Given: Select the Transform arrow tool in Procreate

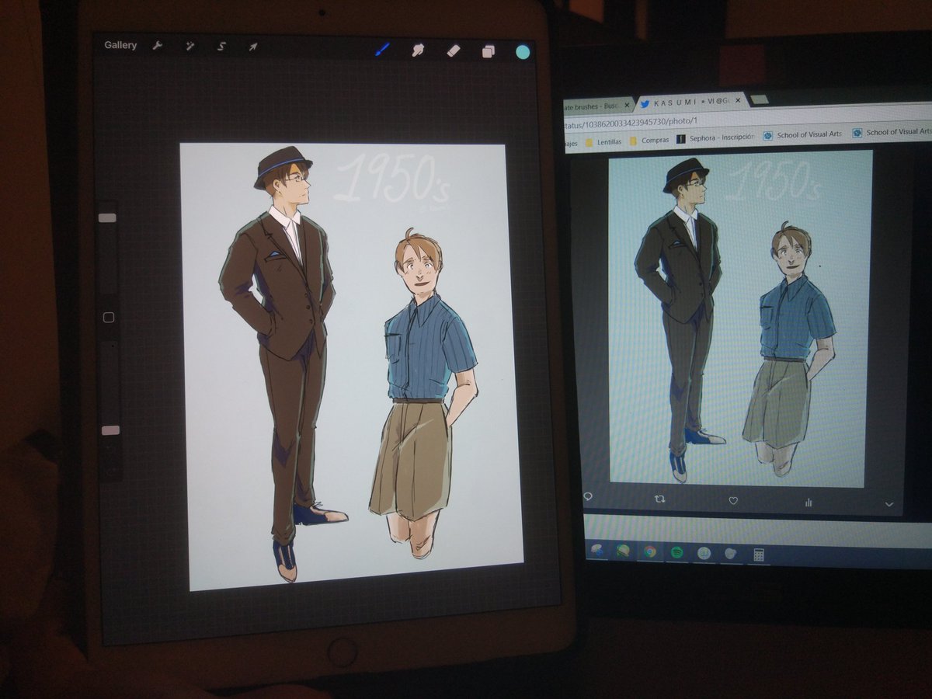Looking at the screenshot, I should click(x=252, y=47).
